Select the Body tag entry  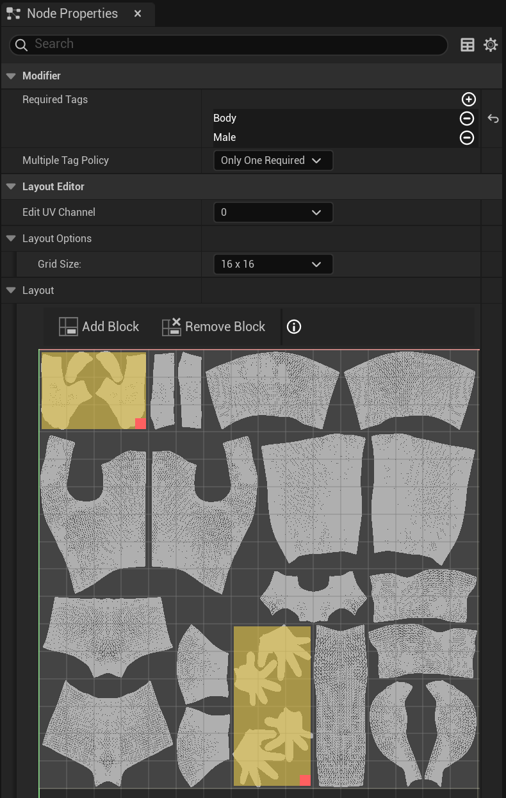tap(225, 118)
